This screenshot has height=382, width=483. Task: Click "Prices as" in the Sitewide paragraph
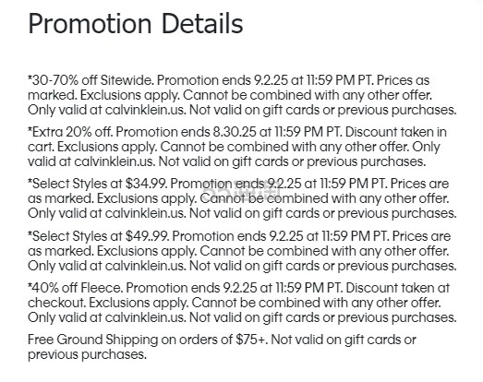[404, 80]
